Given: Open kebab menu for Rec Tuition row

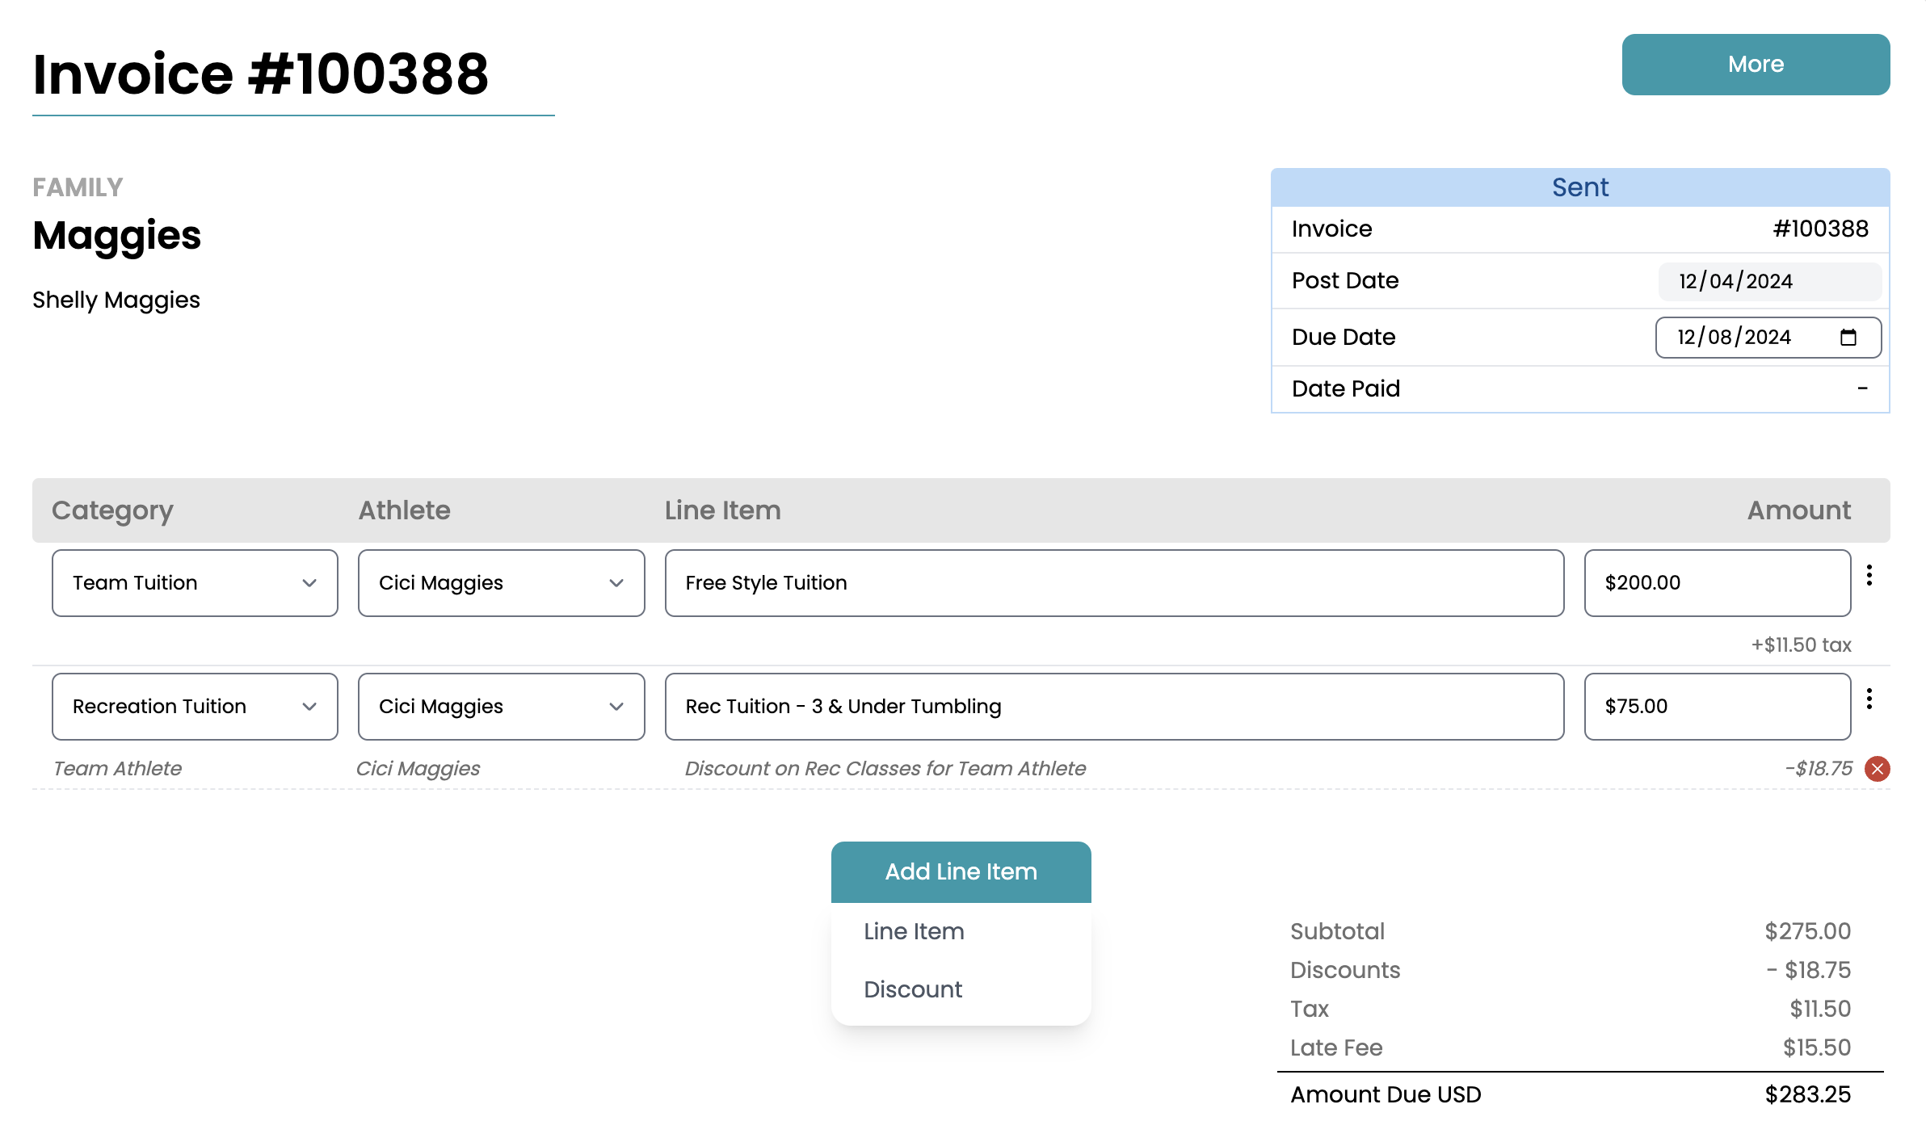Looking at the screenshot, I should click(x=1869, y=699).
